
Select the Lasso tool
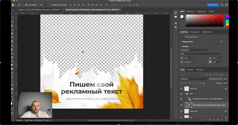click(12, 22)
